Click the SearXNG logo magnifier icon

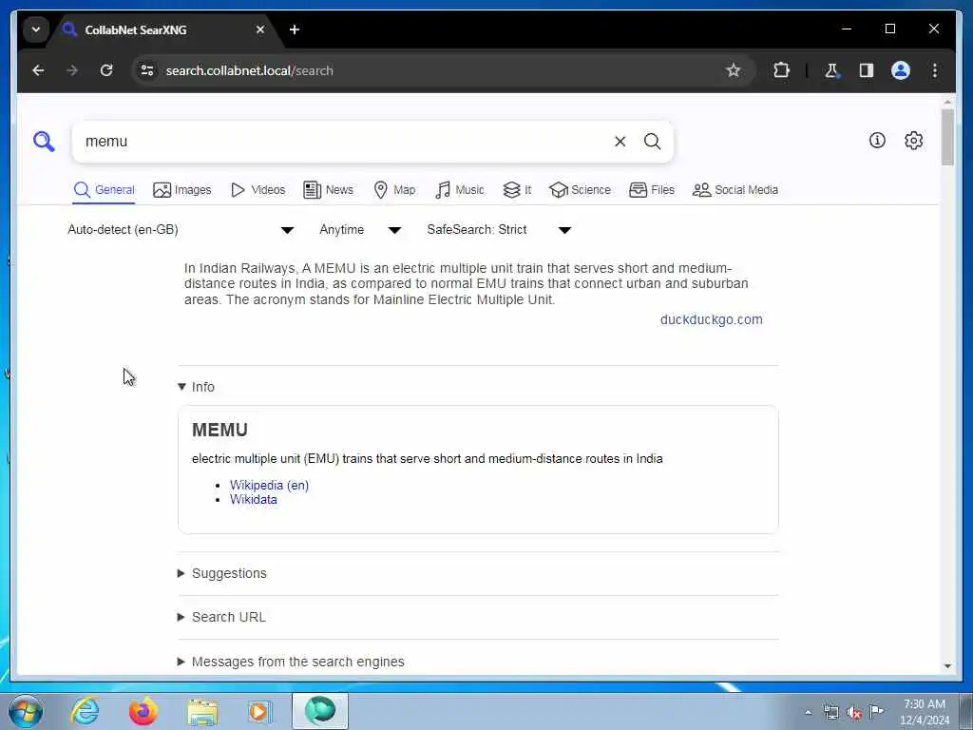(x=44, y=142)
